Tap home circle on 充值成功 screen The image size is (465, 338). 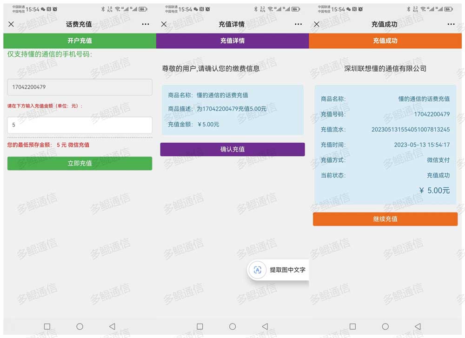pyautogui.click(x=385, y=326)
